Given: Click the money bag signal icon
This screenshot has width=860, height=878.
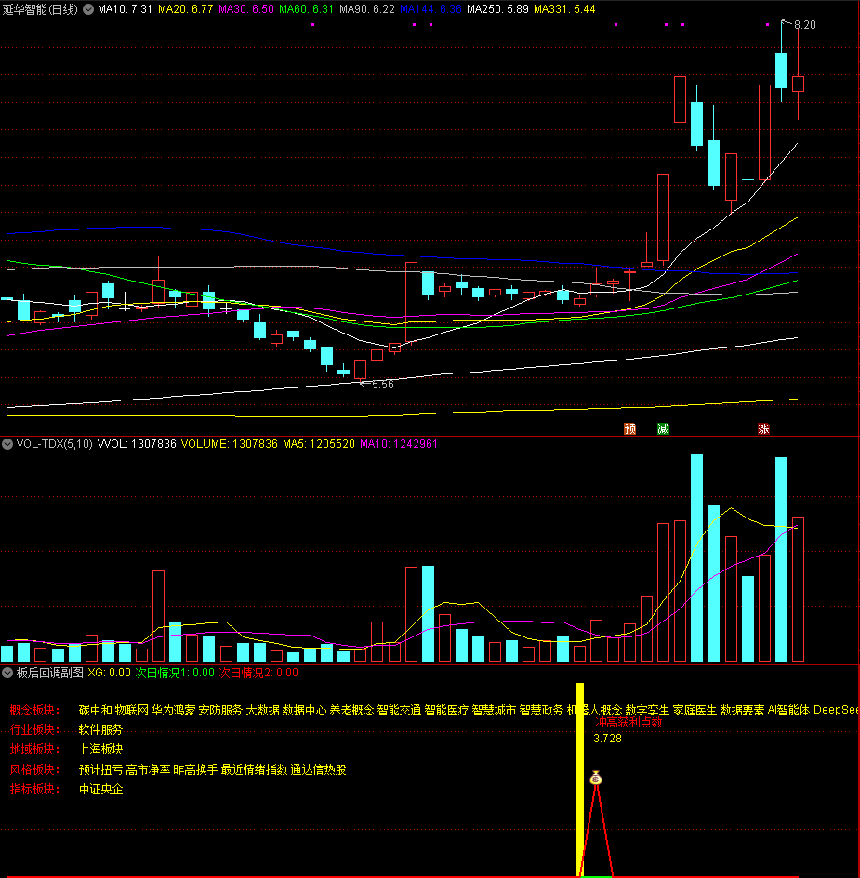Looking at the screenshot, I should [595, 779].
